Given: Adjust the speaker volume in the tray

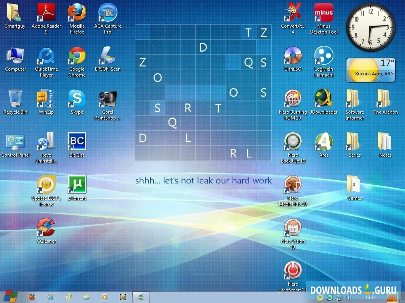Looking at the screenshot, I should pos(349,297).
